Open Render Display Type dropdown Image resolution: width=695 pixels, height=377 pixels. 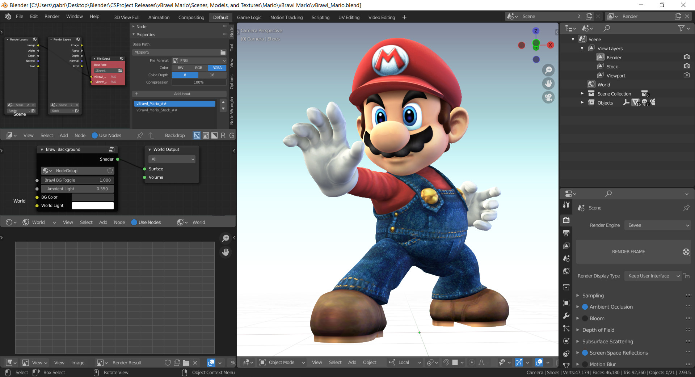(x=653, y=276)
